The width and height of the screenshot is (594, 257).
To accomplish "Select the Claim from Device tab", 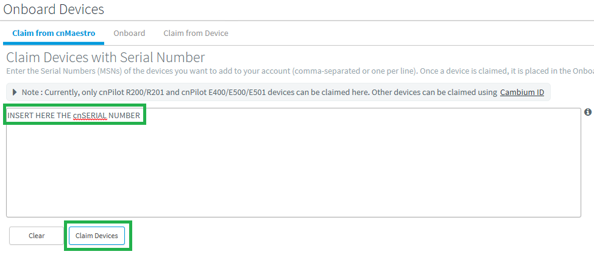I will point(196,33).
